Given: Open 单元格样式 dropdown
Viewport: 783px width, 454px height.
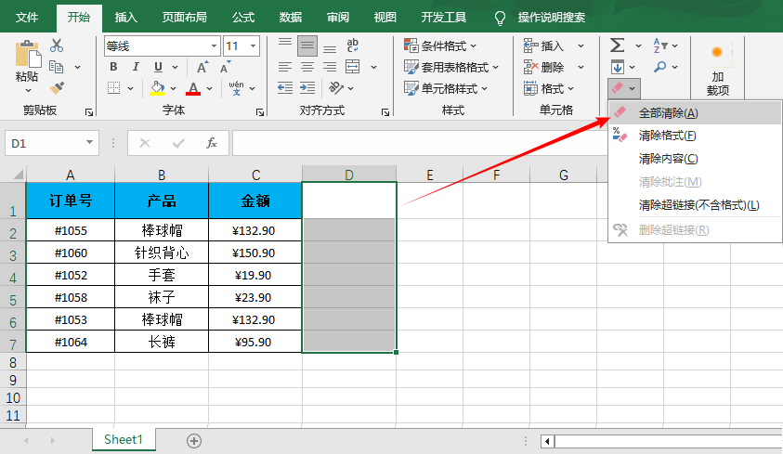Looking at the screenshot, I should point(446,88).
